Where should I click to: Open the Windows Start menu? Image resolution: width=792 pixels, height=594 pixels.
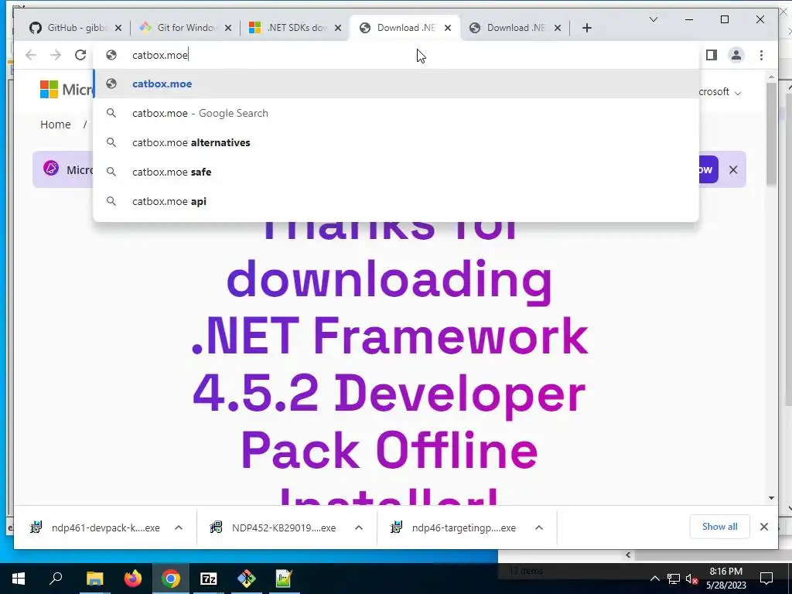click(19, 579)
